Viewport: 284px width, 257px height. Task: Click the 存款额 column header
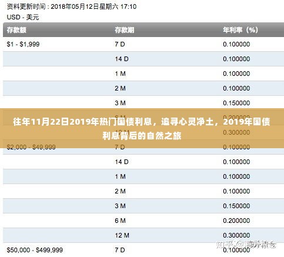click(x=16, y=30)
